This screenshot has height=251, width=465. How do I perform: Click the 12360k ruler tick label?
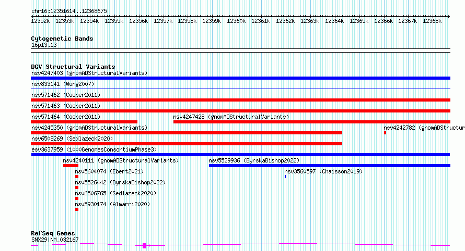[236, 21]
